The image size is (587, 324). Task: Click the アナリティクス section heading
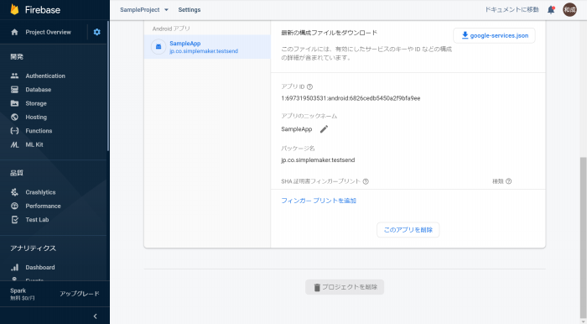point(34,248)
